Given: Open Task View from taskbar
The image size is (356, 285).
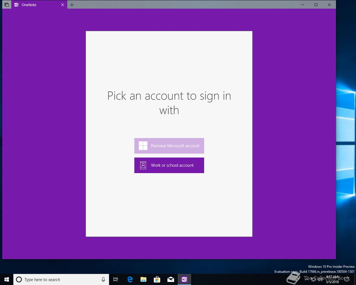Looking at the screenshot, I should tap(116, 279).
